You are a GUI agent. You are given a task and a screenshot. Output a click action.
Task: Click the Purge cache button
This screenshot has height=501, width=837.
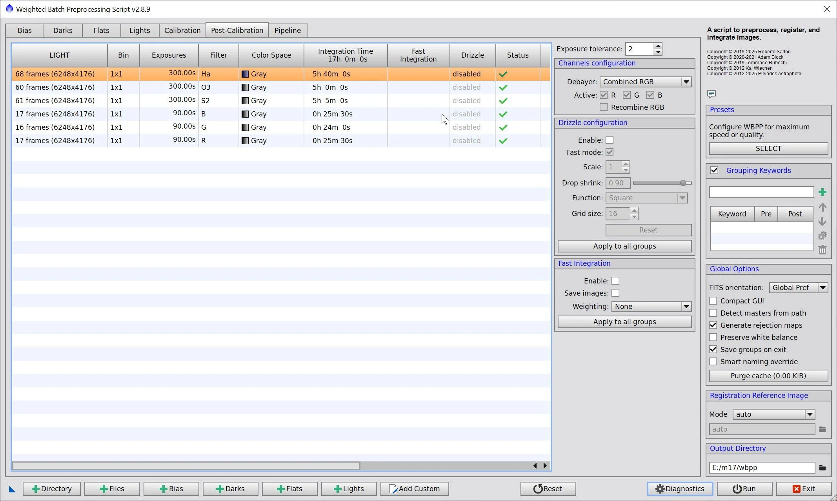point(768,376)
